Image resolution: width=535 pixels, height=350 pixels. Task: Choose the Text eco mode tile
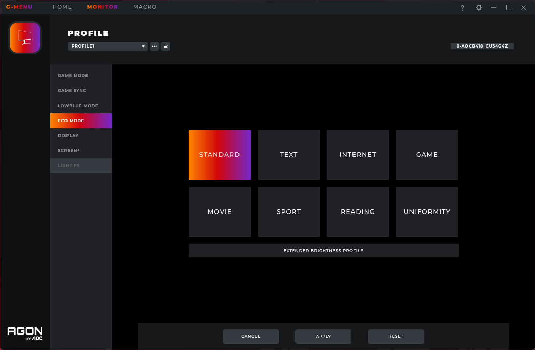(x=288, y=155)
